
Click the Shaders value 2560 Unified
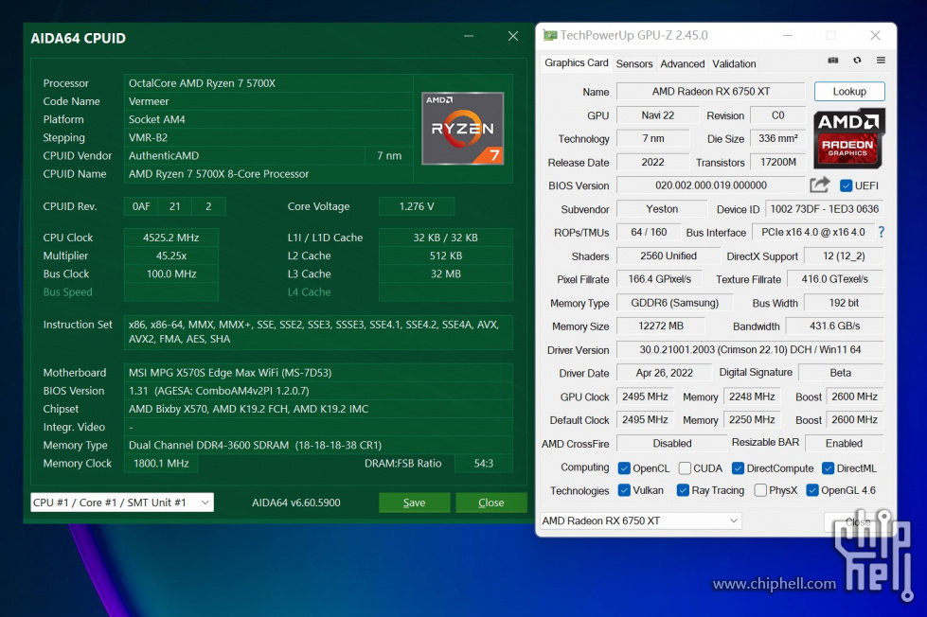point(669,256)
